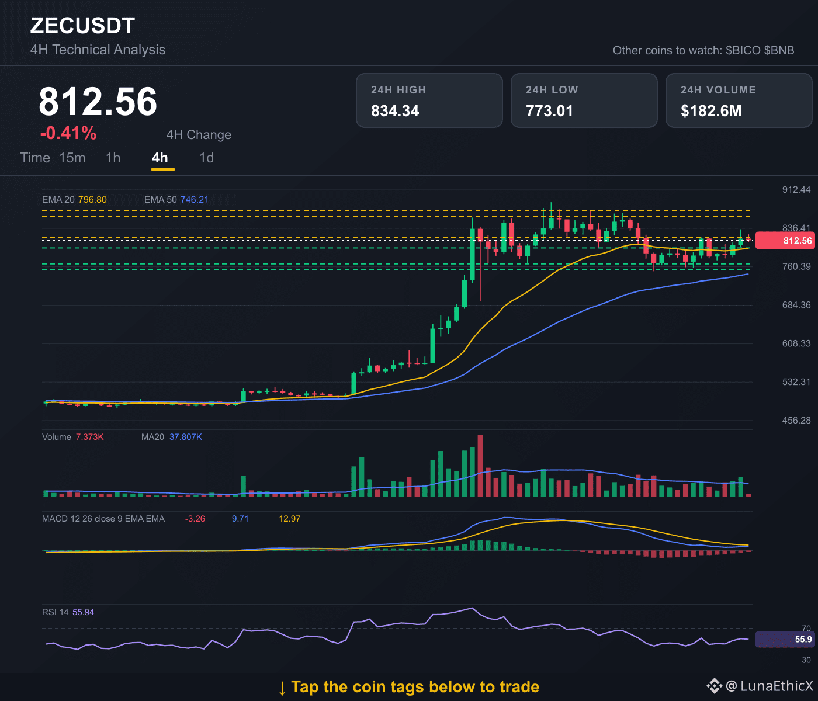The width and height of the screenshot is (818, 701).
Task: Click the @LunaEthicX author handle
Action: click(x=770, y=686)
